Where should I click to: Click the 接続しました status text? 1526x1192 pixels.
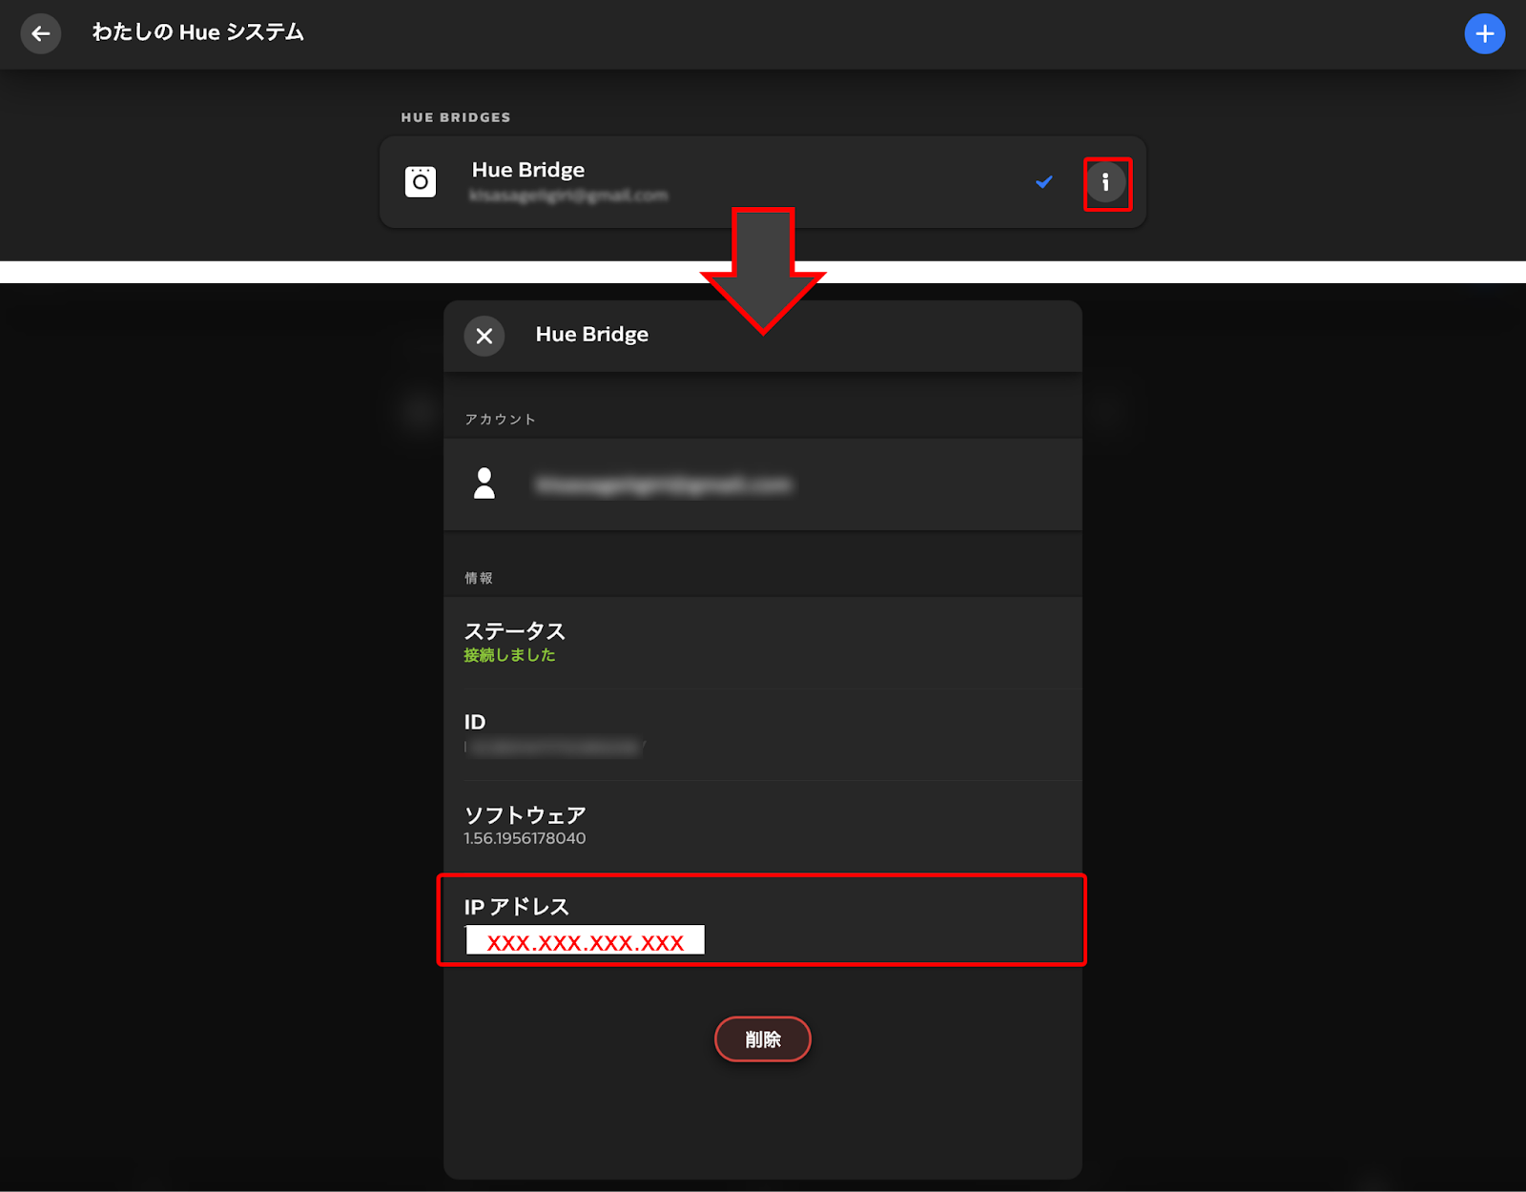click(509, 655)
